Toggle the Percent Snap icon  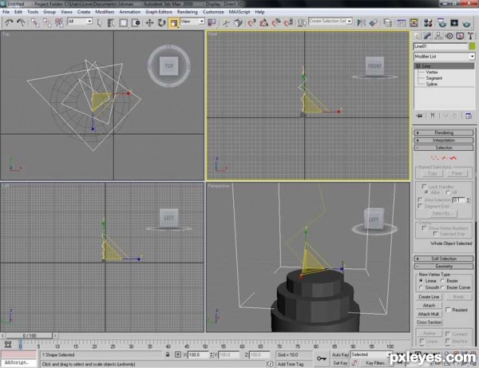276,23
